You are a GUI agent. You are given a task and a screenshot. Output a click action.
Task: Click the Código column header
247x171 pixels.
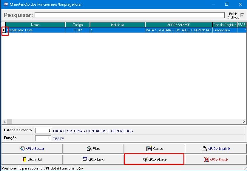coord(78,25)
